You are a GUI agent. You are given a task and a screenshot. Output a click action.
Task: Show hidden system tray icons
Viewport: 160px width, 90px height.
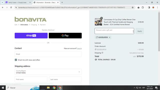coord(134,88)
